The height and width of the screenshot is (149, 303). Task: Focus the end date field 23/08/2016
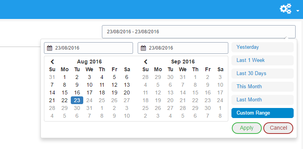tap(183, 48)
